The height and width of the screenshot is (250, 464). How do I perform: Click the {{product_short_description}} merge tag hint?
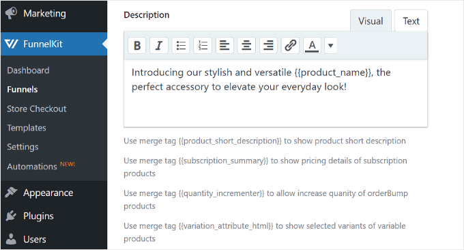pos(265,141)
